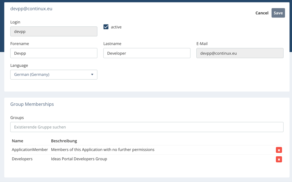Toggle the active checkbox
This screenshot has width=292, height=182.
[106, 27]
